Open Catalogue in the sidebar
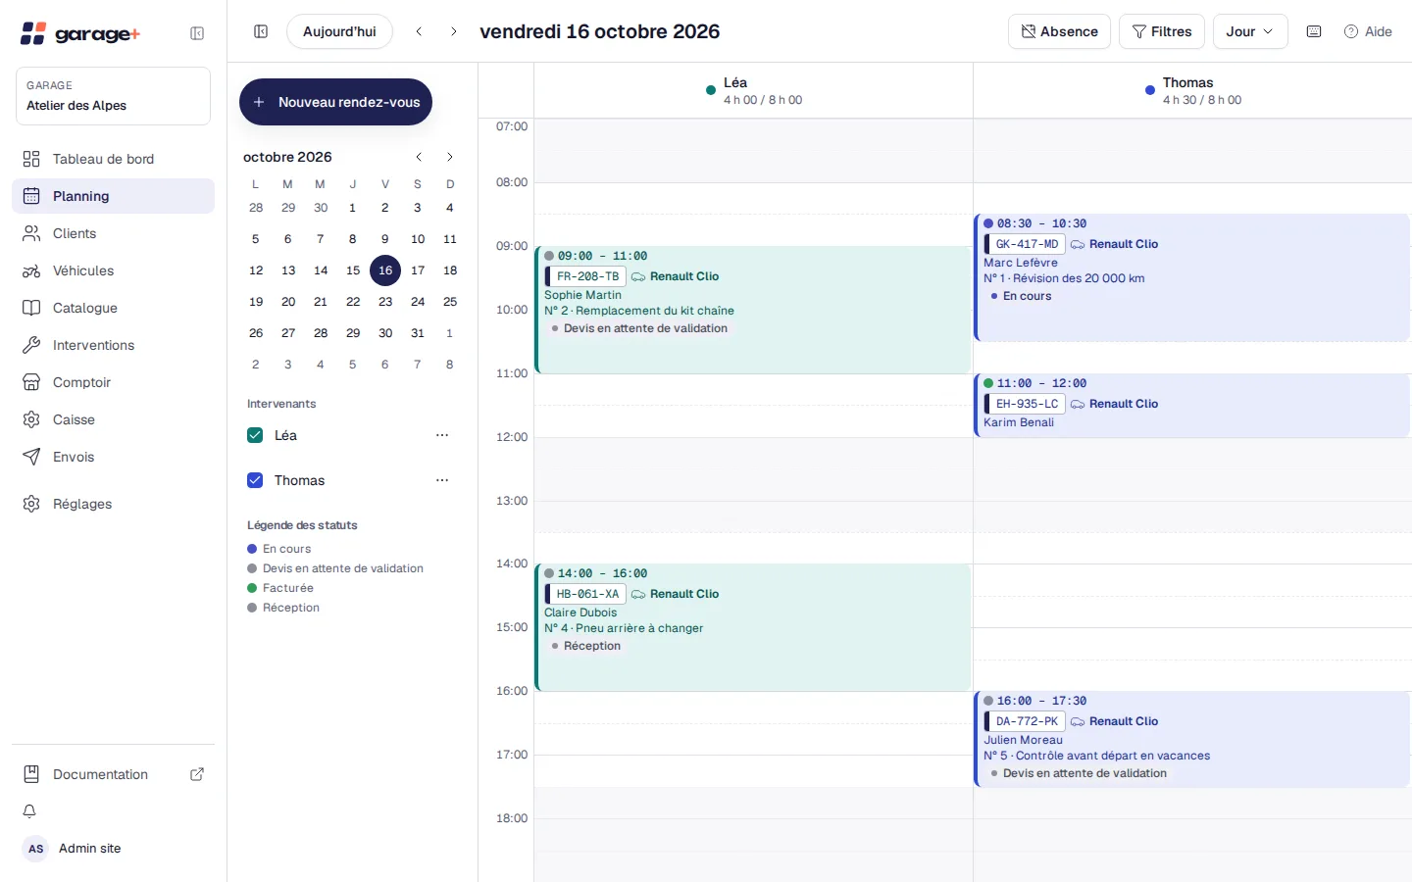This screenshot has height=882, width=1412. (113, 308)
